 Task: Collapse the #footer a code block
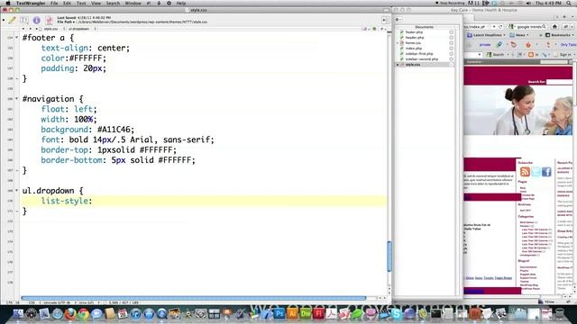pyautogui.click(x=16, y=38)
